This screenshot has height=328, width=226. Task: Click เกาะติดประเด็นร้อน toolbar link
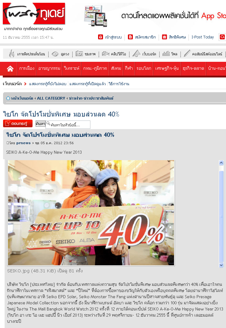click(31, 54)
